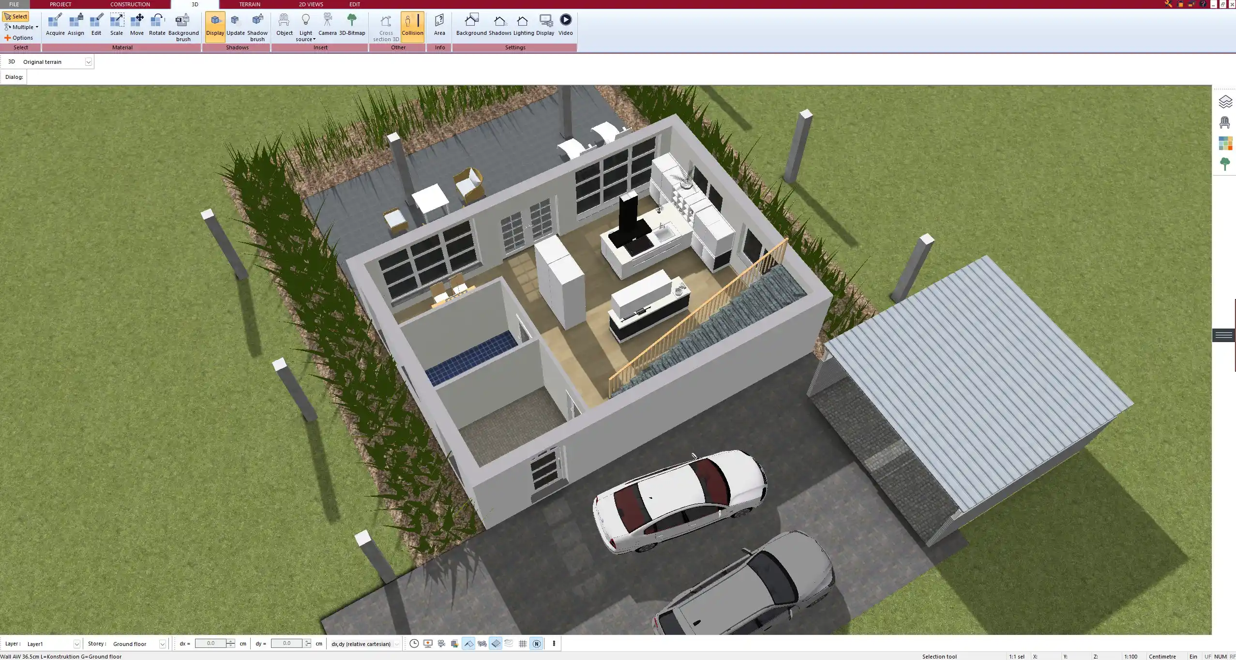Open the plants catalog in right sidebar
1236x660 pixels.
tap(1225, 164)
